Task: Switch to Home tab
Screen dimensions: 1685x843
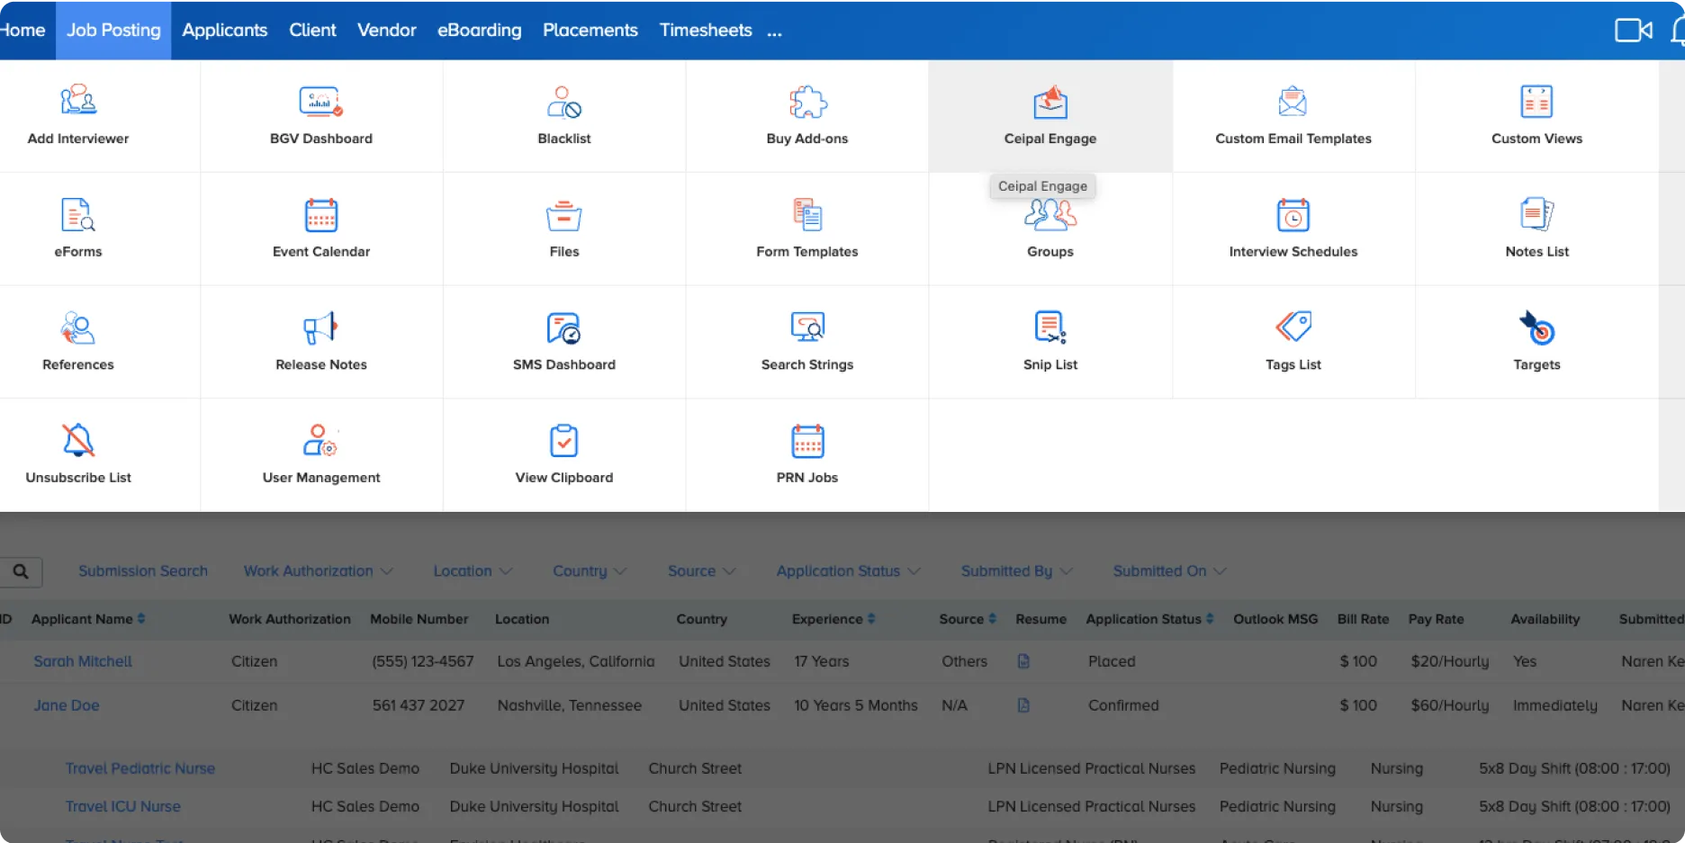Action: tap(23, 30)
